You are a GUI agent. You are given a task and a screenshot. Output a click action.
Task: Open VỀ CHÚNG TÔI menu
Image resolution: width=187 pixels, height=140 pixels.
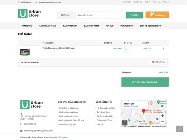click(127, 26)
